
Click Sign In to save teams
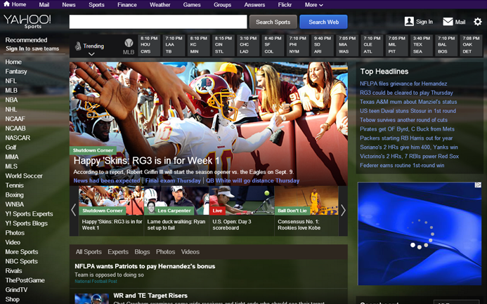32,48
